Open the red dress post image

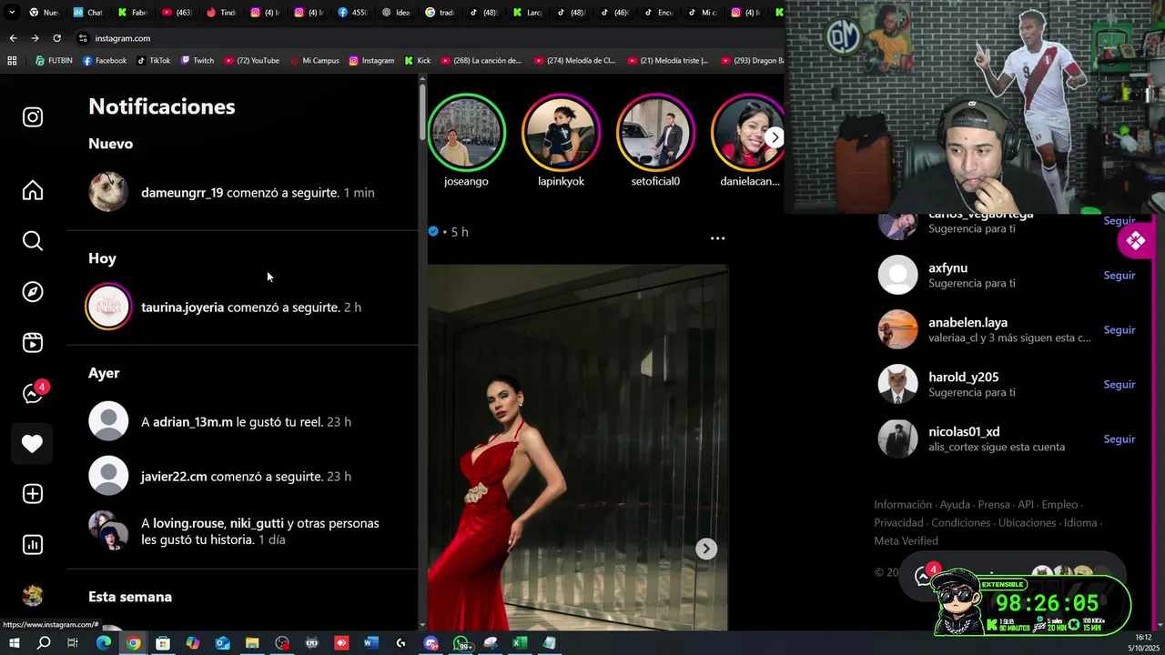pyautogui.click(x=578, y=448)
